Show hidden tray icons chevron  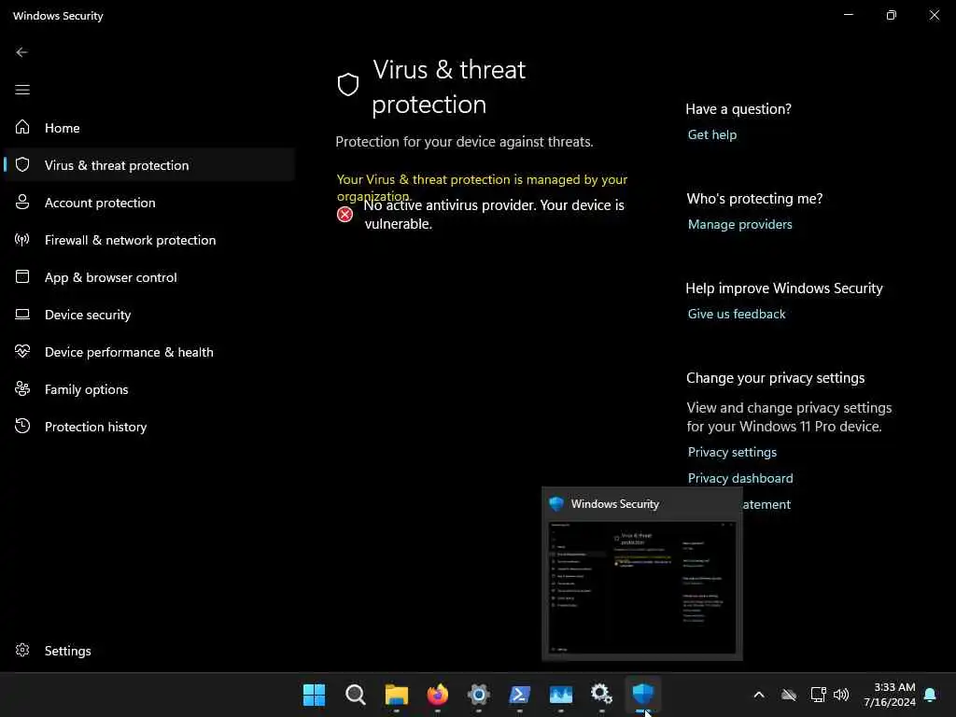click(x=759, y=695)
